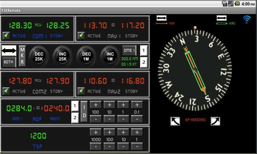
Task: Increase transponder code by 1000
Action: pos(96,132)
